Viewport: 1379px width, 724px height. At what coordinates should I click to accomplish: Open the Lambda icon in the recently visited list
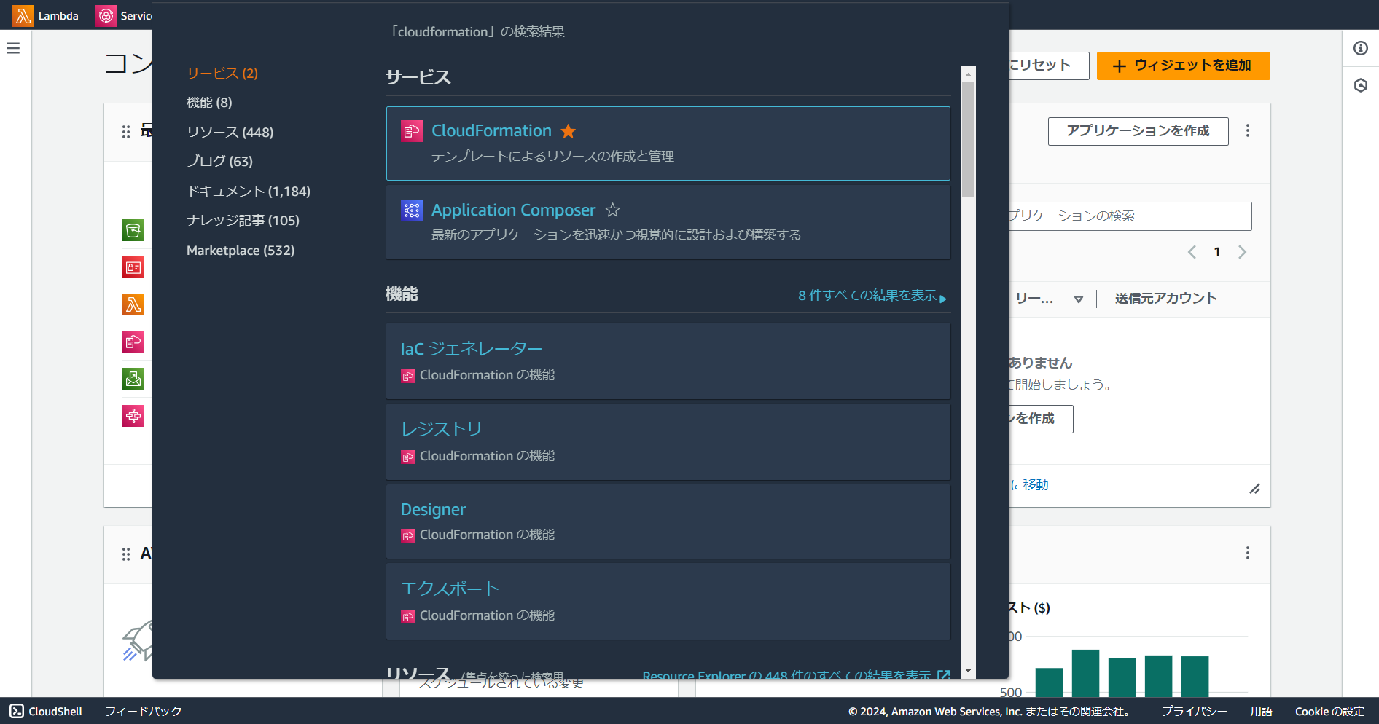coord(133,304)
